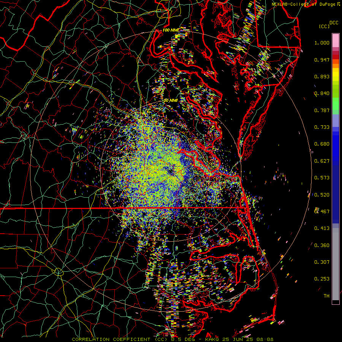Click the radar site at the echo center

(171, 172)
